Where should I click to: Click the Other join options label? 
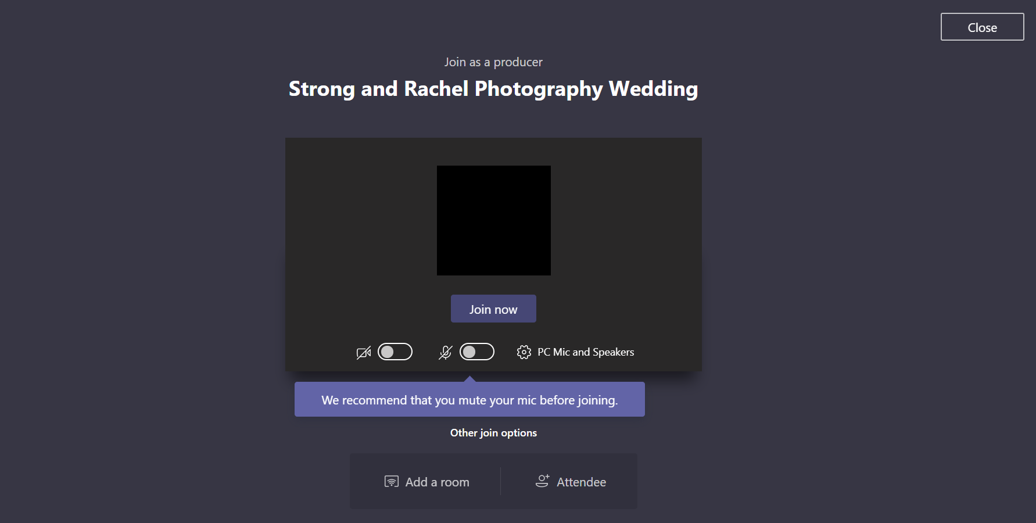coord(493,433)
